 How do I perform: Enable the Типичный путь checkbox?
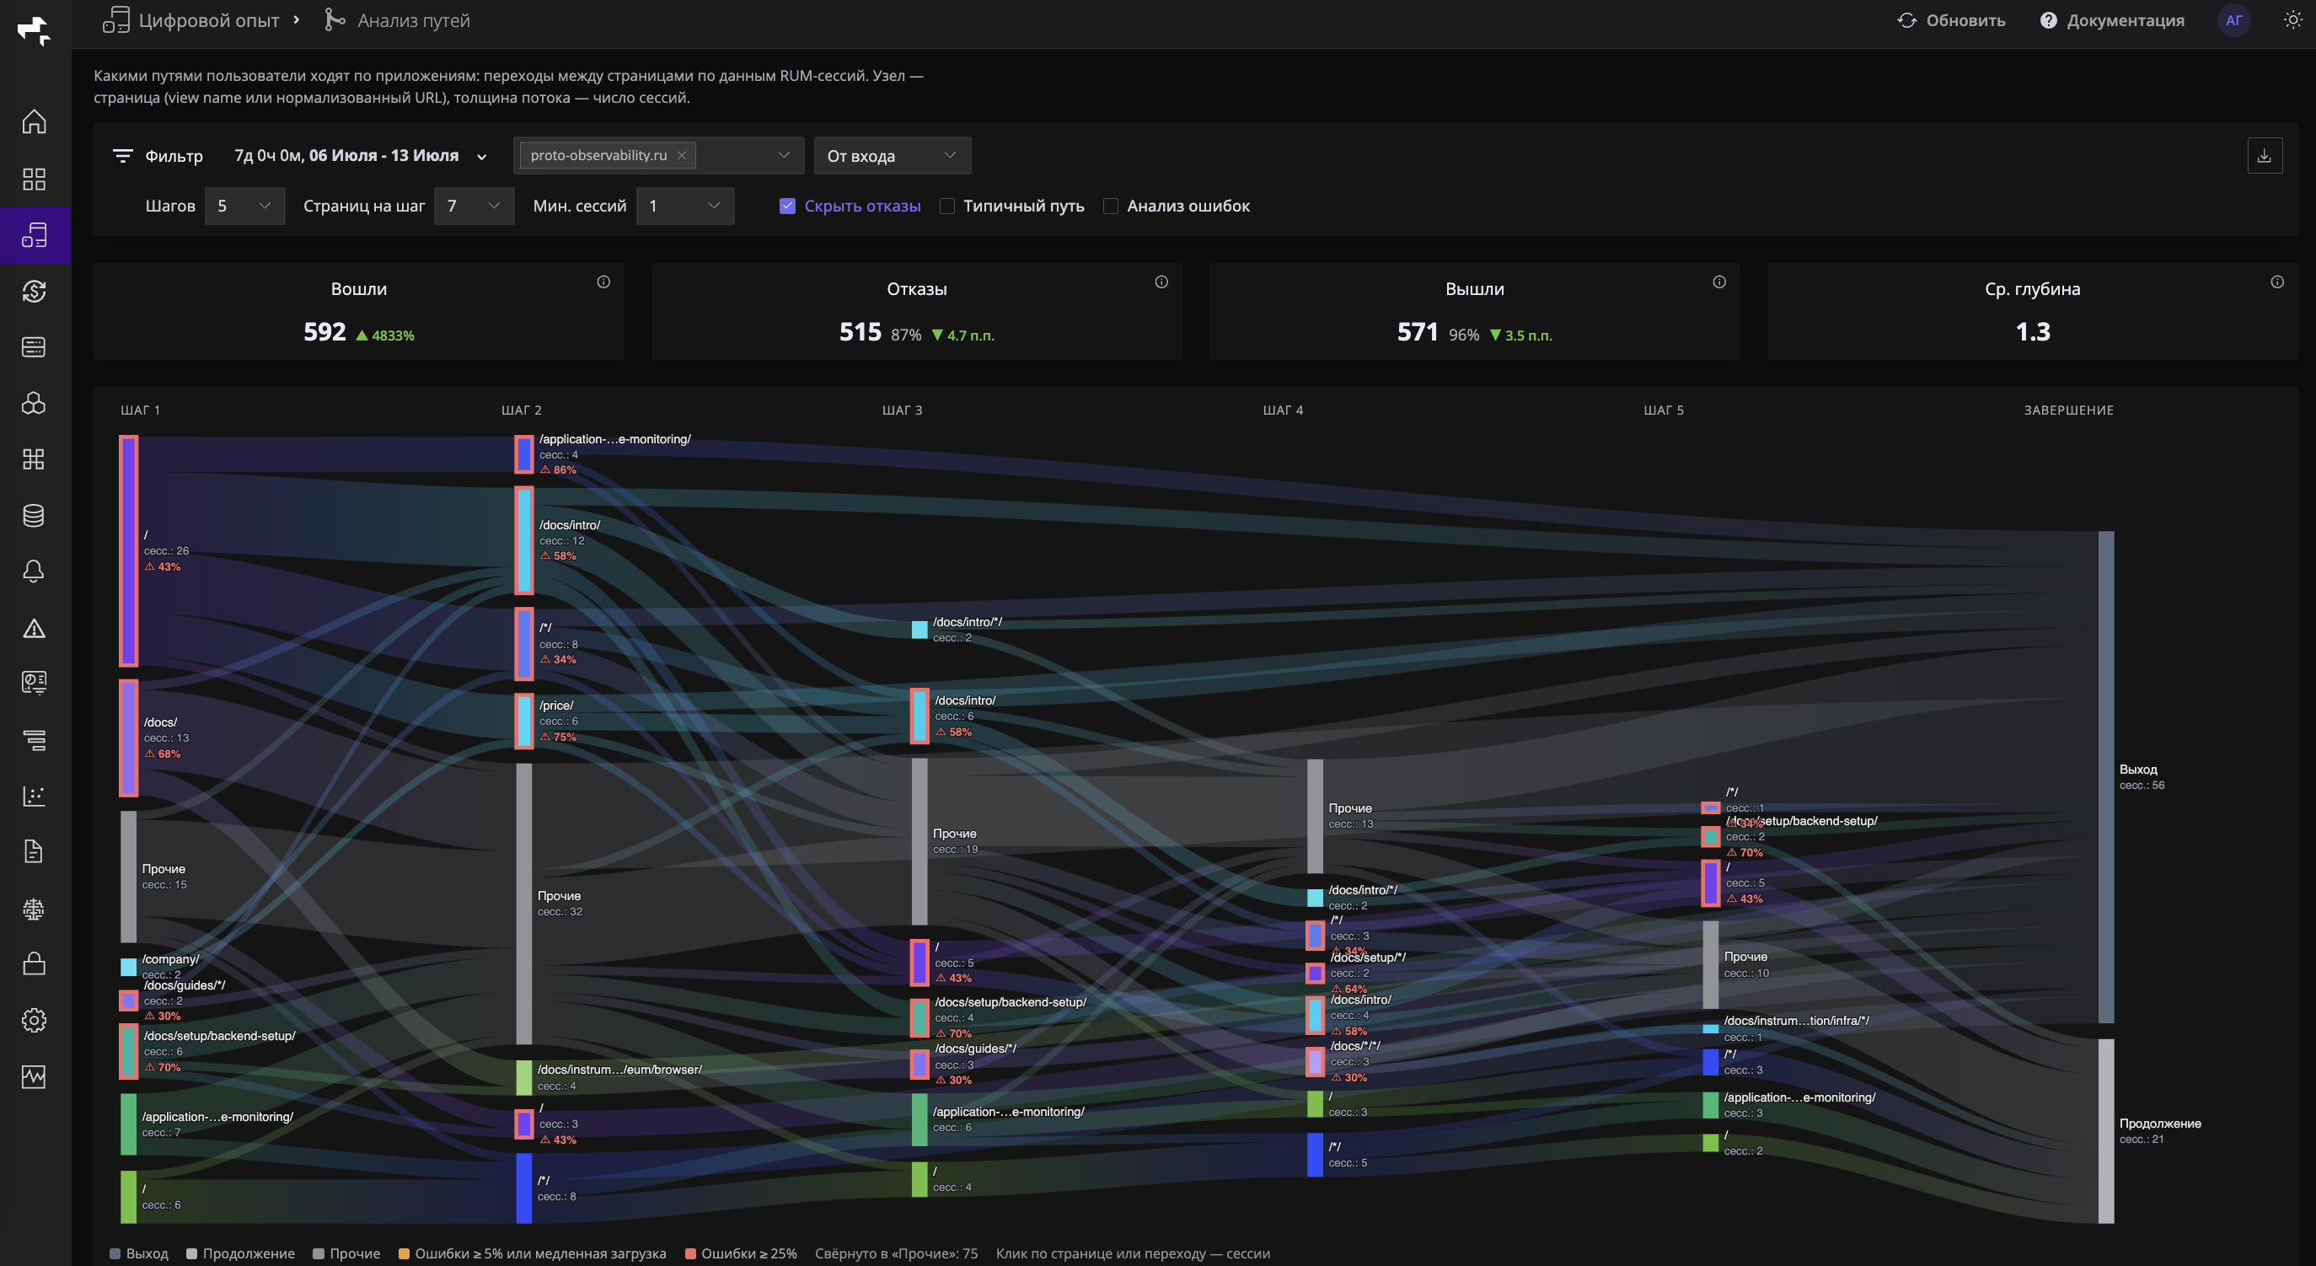click(x=946, y=206)
